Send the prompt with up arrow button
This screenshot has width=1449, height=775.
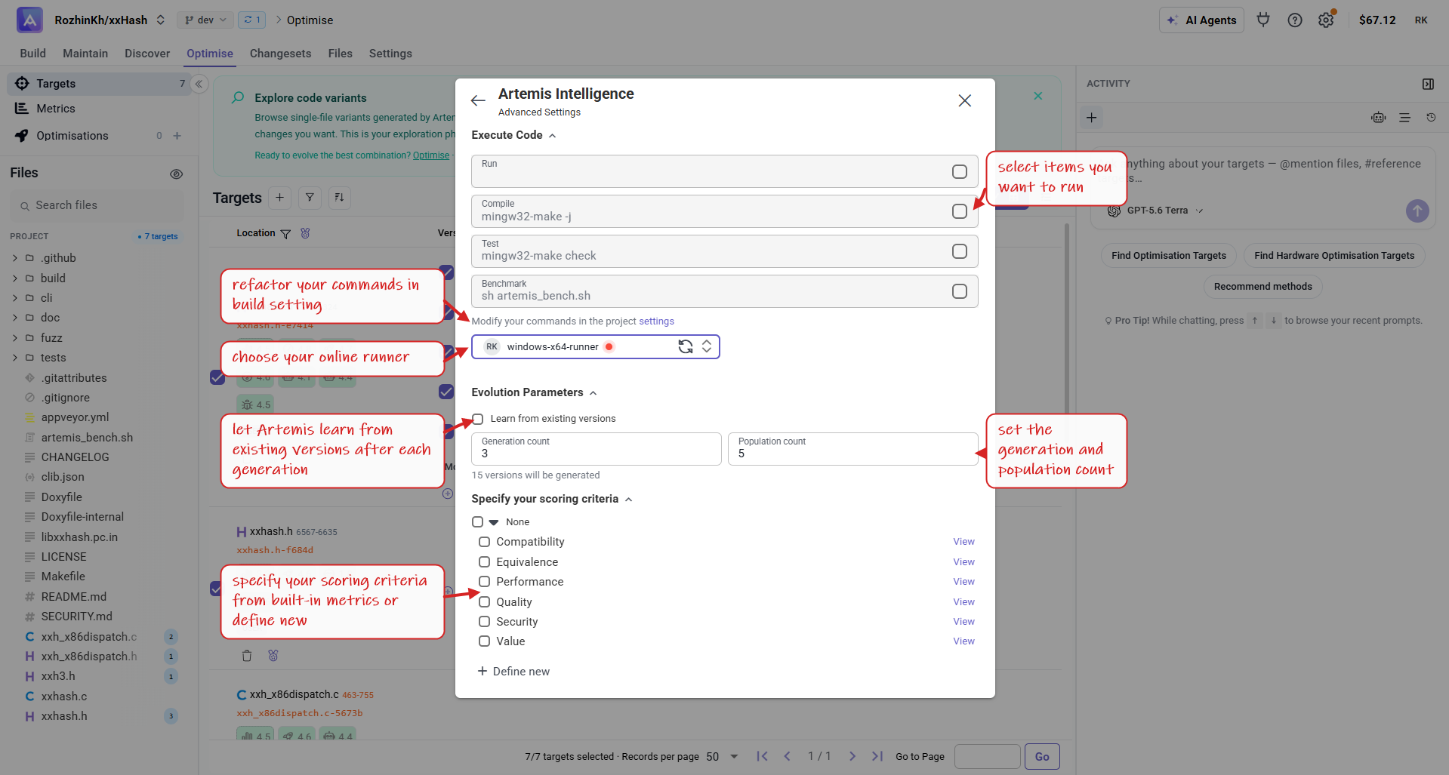[x=1417, y=211]
